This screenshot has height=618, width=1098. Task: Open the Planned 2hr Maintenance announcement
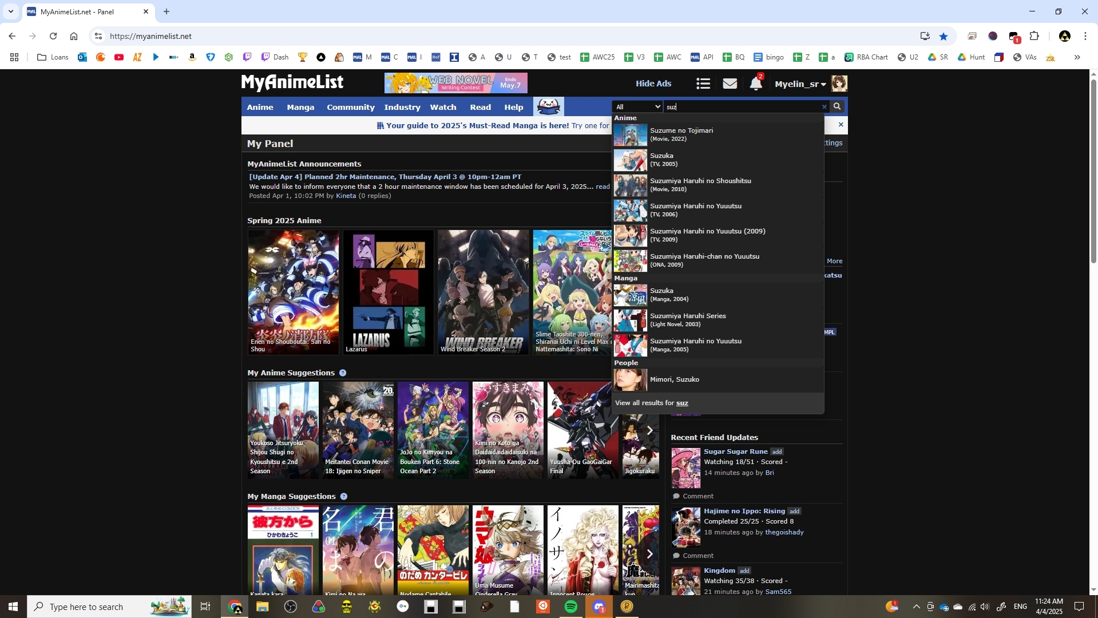pyautogui.click(x=385, y=177)
